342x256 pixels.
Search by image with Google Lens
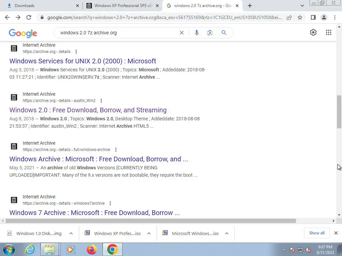pos(210,33)
